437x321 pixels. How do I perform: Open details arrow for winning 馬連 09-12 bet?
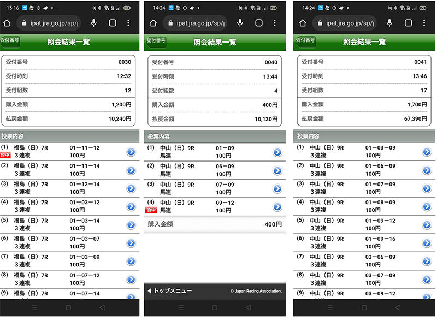point(277,207)
